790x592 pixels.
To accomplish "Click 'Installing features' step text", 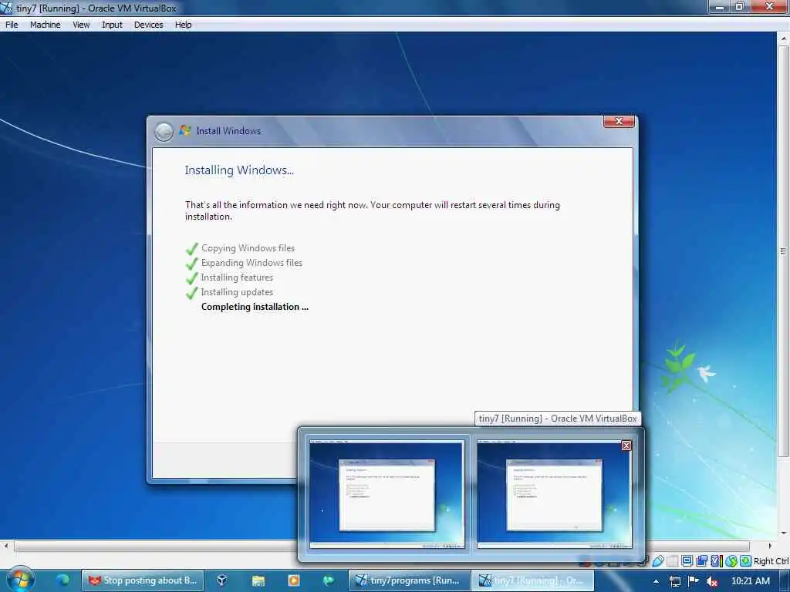I will (237, 277).
